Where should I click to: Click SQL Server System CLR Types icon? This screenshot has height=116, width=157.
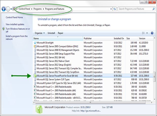35,79
